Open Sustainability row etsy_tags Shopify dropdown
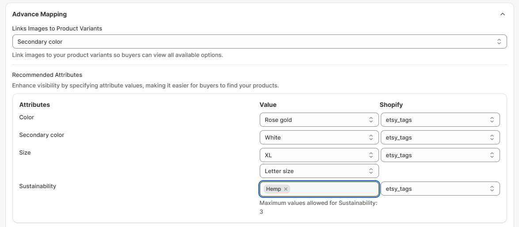Image resolution: width=519 pixels, height=227 pixels. point(440,189)
